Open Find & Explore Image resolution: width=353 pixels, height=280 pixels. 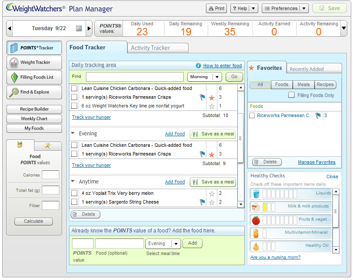point(34,92)
